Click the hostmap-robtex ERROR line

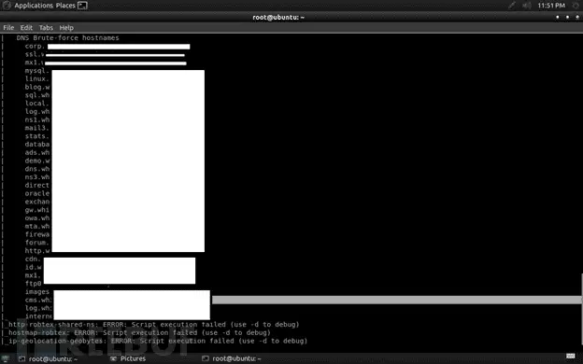pyautogui.click(x=139, y=333)
